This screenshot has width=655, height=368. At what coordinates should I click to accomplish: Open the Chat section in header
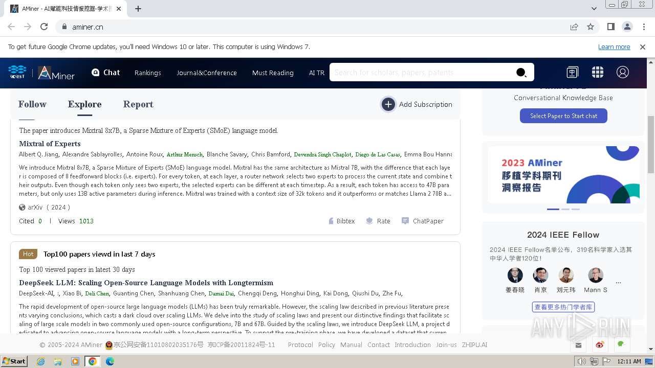coord(105,73)
